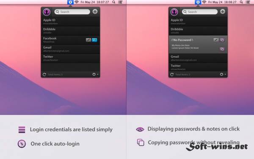Click the blue menu bar app icon at 18:08:27
Viewport: 254px width, 159px height.
(x=198, y=2)
